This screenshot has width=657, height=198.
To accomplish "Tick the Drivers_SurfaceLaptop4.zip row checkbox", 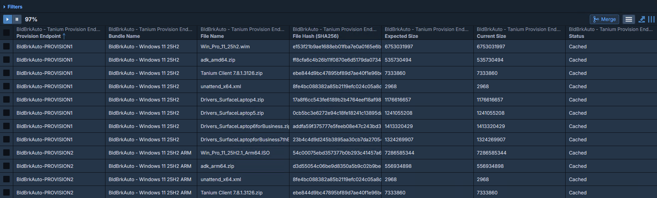I will [6, 99].
